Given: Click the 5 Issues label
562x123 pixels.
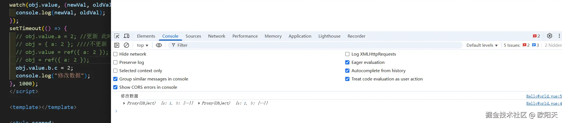Looking at the screenshot, I should pyautogui.click(x=512, y=45).
